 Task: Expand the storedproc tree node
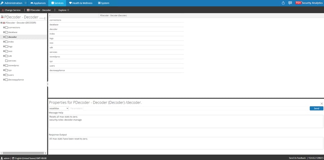pyautogui.click(x=4, y=65)
